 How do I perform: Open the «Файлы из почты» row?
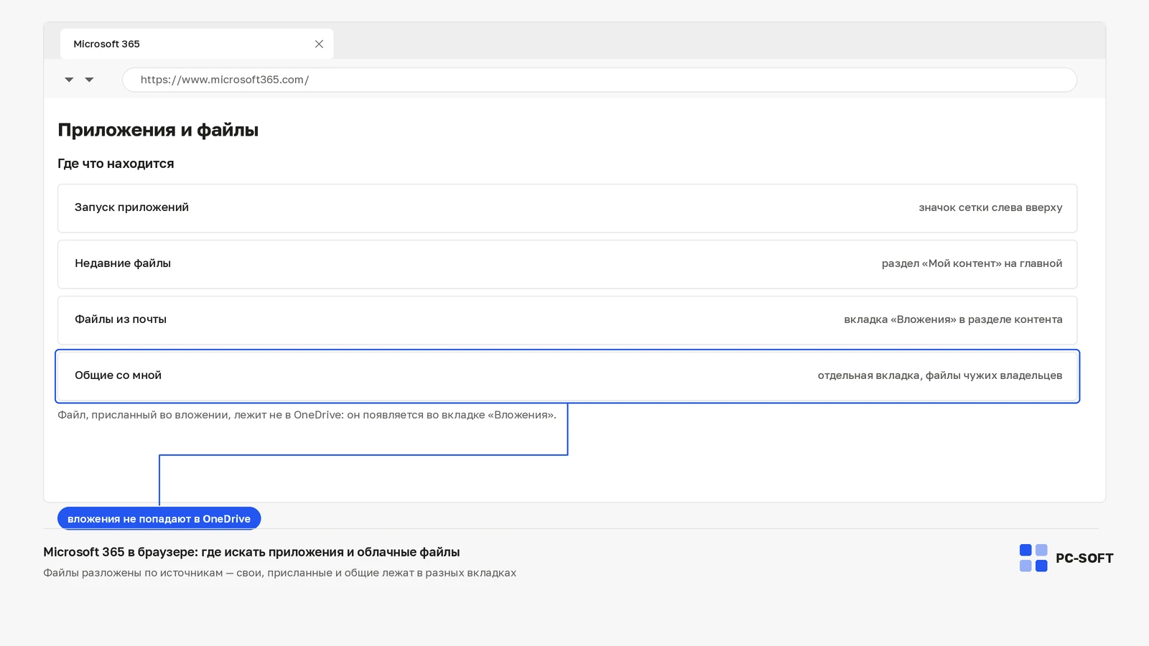pos(567,320)
